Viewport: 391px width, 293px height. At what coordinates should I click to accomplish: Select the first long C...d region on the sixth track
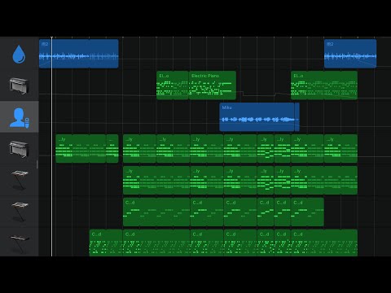coord(156,212)
